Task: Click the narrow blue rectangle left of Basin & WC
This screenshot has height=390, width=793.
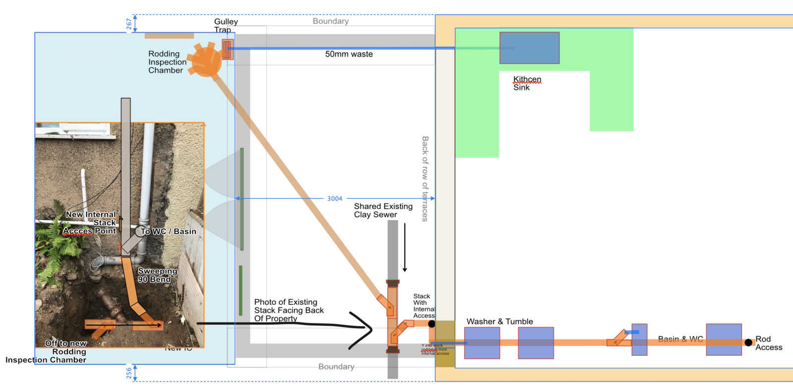Action: 639,340
